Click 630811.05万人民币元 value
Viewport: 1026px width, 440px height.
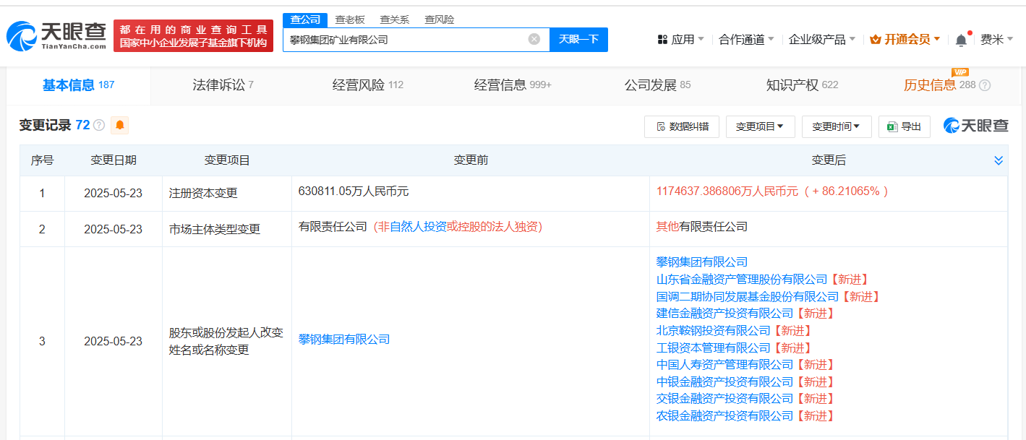coord(354,191)
